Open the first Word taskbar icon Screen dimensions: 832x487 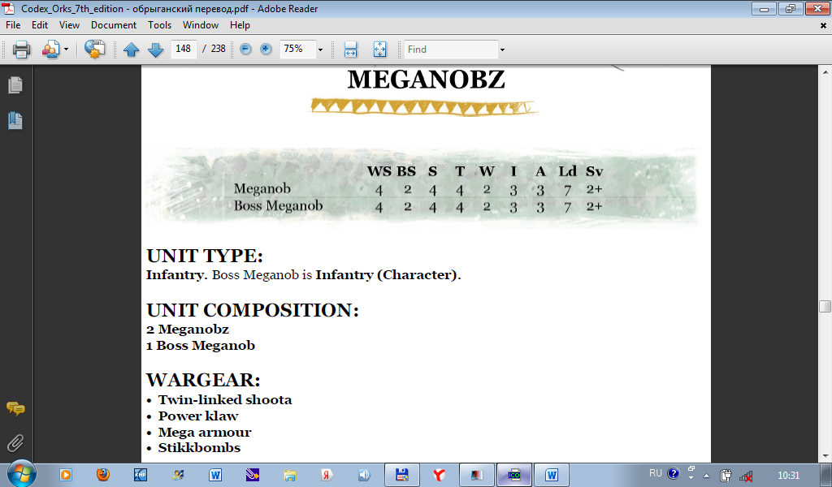click(215, 475)
